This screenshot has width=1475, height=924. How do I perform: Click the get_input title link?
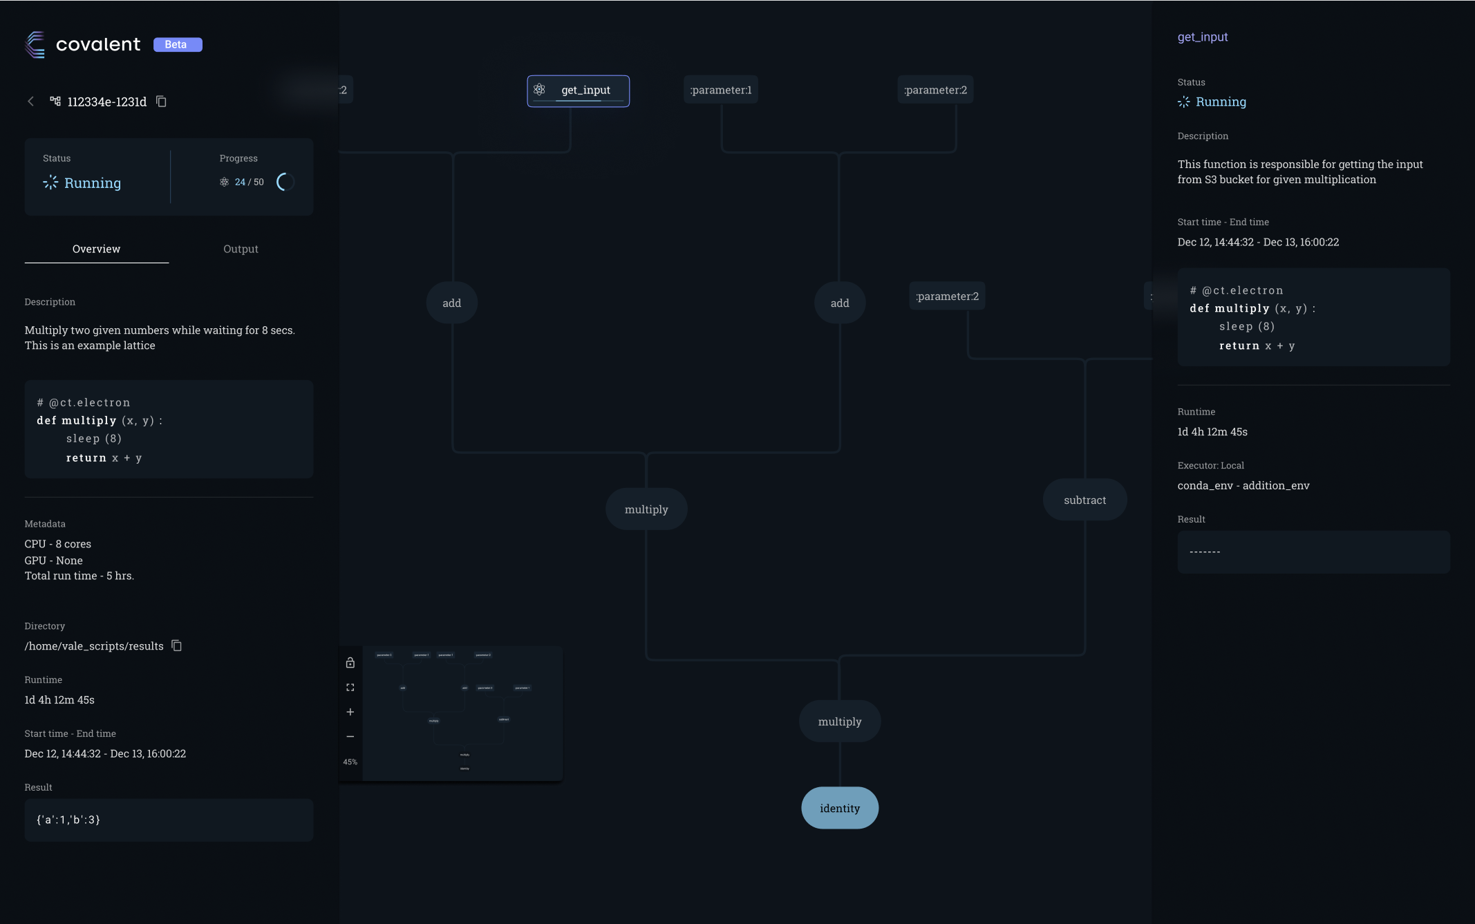[x=1203, y=37]
